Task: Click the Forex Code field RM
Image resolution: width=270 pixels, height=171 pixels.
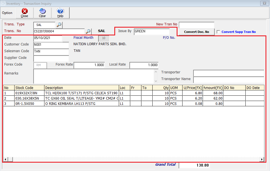Action: coord(40,65)
